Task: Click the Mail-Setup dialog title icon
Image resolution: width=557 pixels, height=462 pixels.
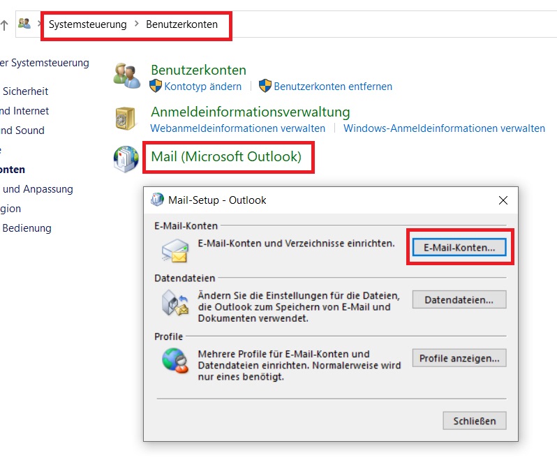Action: point(157,200)
